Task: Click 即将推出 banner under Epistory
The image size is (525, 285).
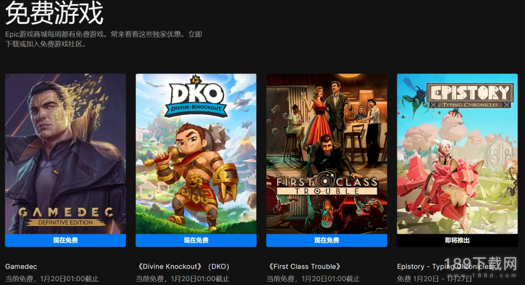Action: click(457, 240)
